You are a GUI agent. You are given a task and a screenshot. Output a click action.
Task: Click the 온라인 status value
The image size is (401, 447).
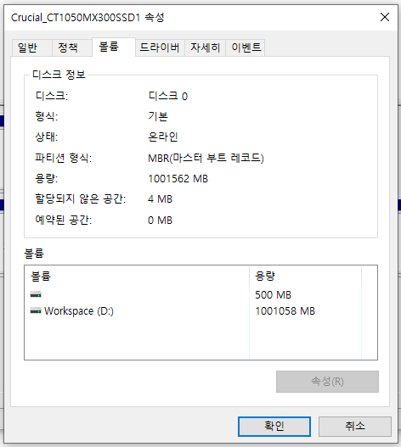click(163, 137)
